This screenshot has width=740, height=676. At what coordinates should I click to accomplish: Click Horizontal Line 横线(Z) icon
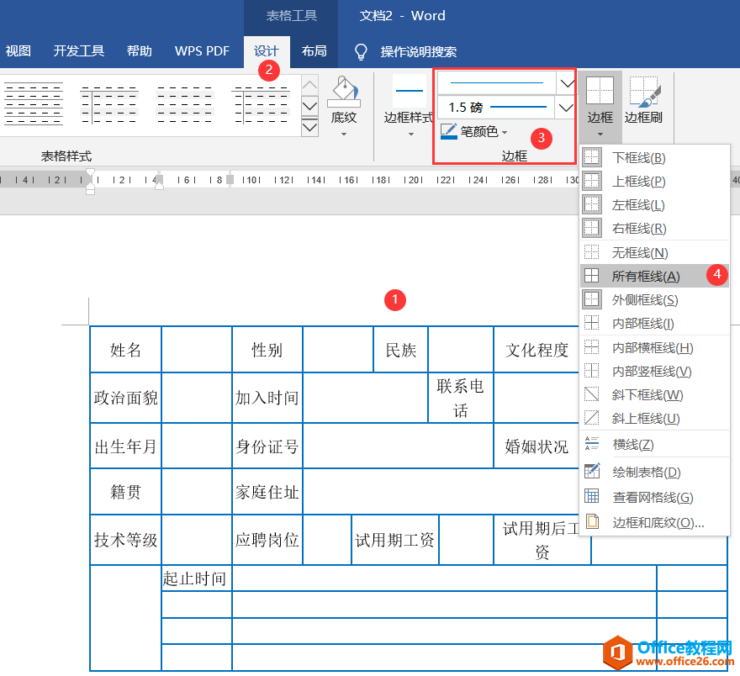[591, 444]
